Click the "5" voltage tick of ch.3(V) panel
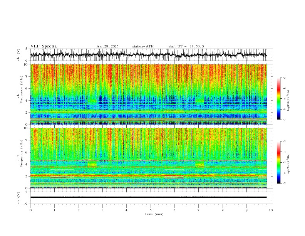This screenshot has height=236, width=305. [x=27, y=192]
